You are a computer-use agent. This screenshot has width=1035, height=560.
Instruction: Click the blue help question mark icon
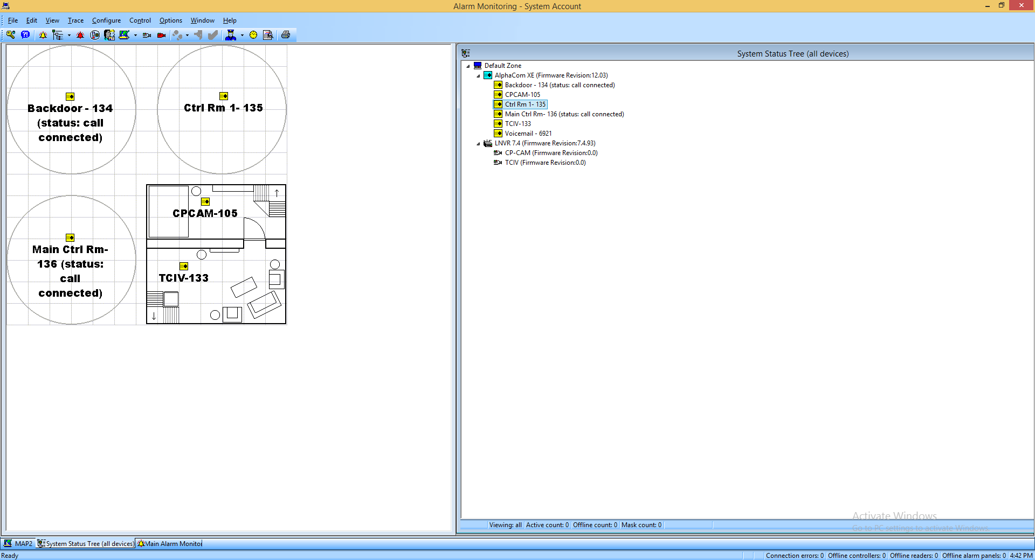click(x=25, y=35)
